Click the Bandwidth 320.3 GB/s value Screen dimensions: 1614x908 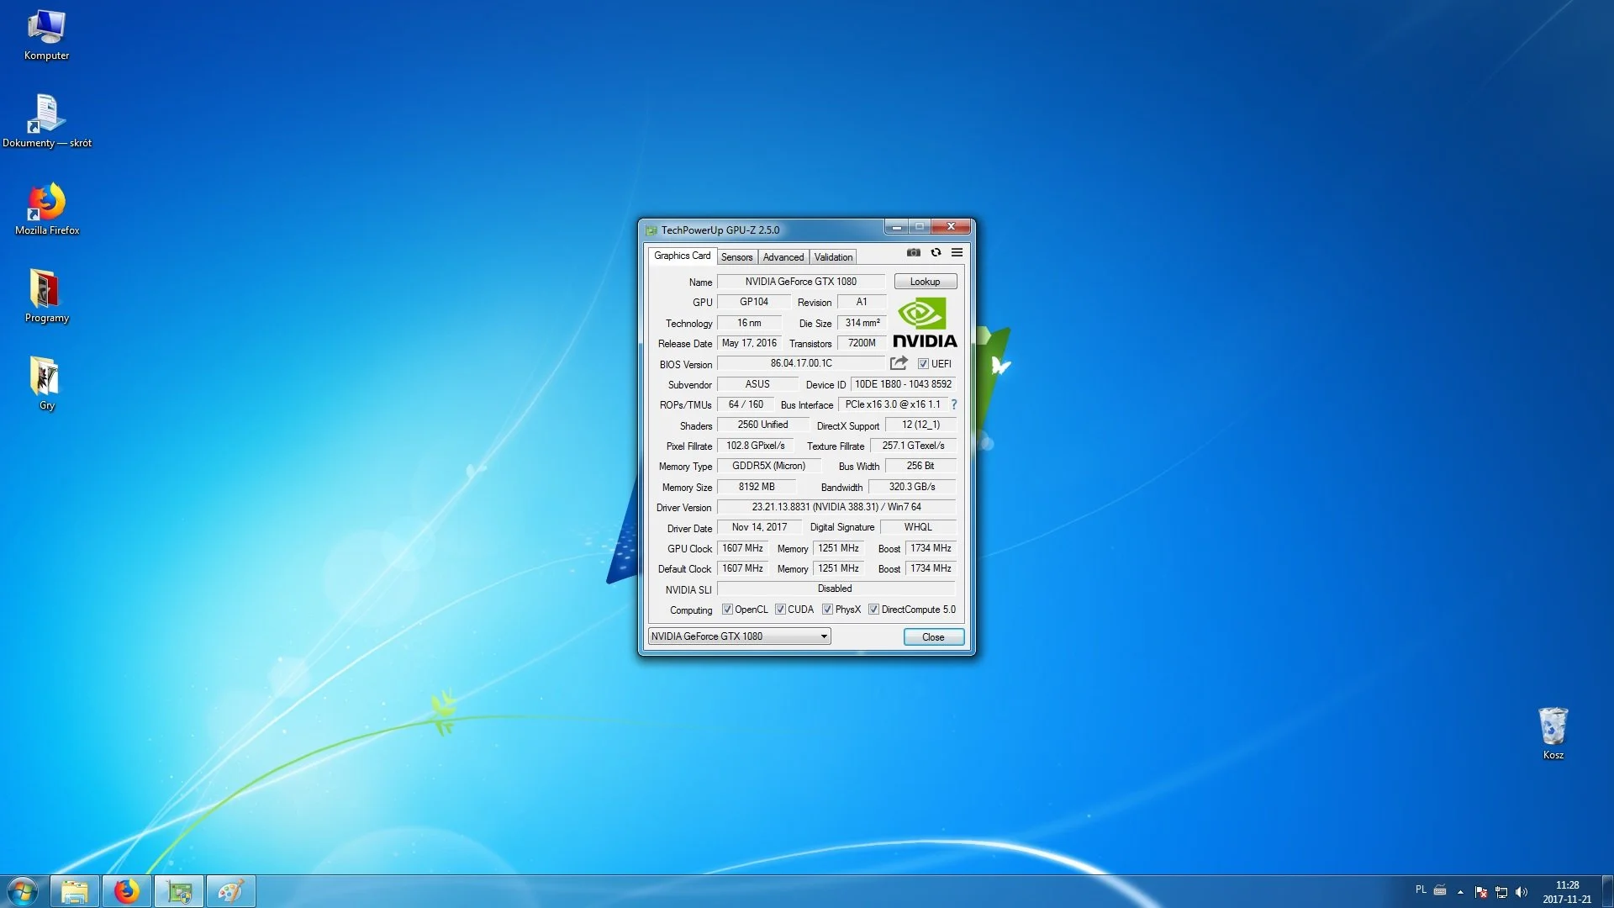pos(911,487)
